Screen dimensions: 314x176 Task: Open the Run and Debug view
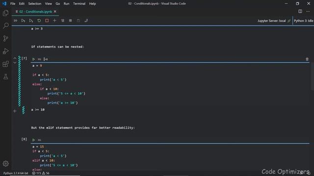tap(5, 51)
